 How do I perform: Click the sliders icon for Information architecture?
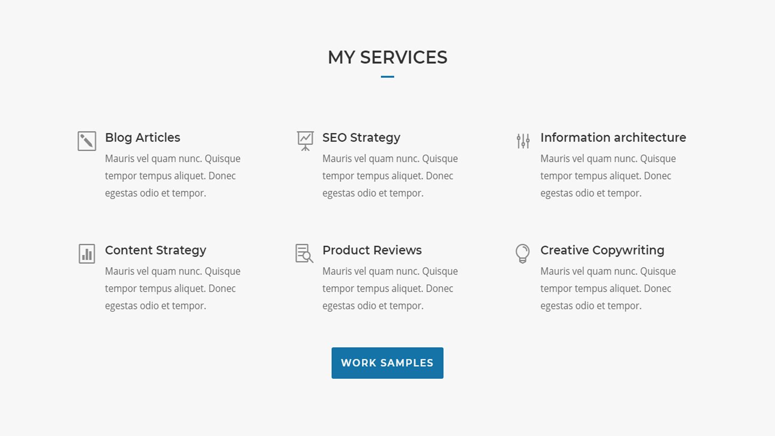point(523,141)
